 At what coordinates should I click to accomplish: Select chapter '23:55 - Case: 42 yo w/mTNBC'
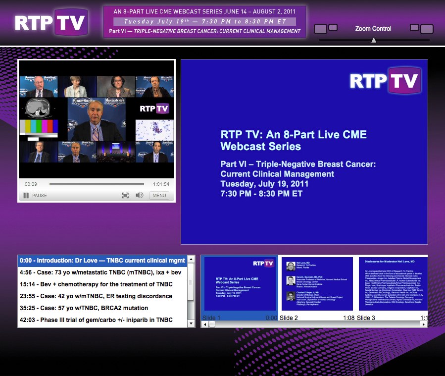coord(102,296)
